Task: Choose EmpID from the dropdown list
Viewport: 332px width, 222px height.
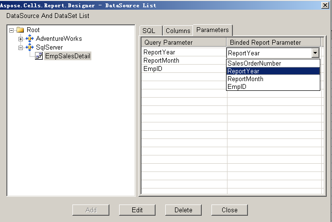Action: point(273,86)
